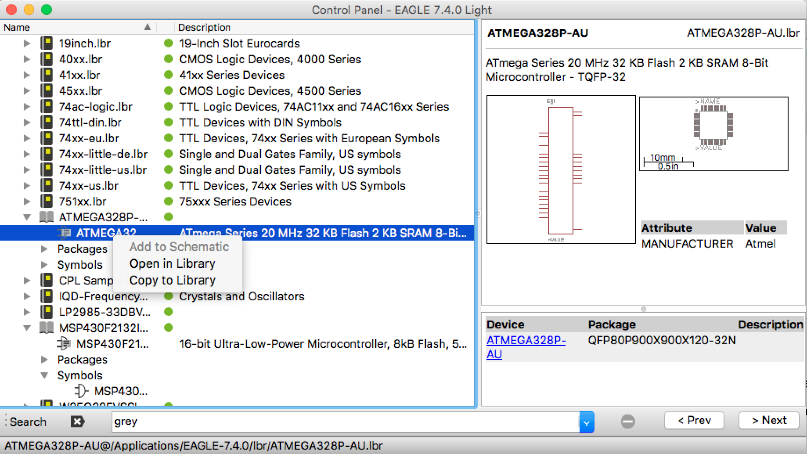Choose Copy to Library from context menu
This screenshot has height=454, width=807.
tap(172, 280)
